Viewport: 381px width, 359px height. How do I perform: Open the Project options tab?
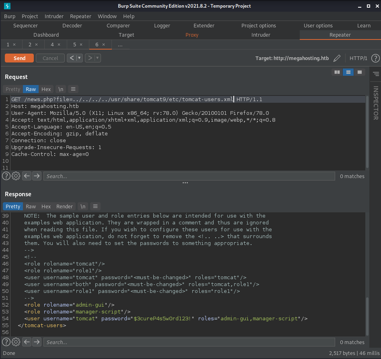coord(259,25)
